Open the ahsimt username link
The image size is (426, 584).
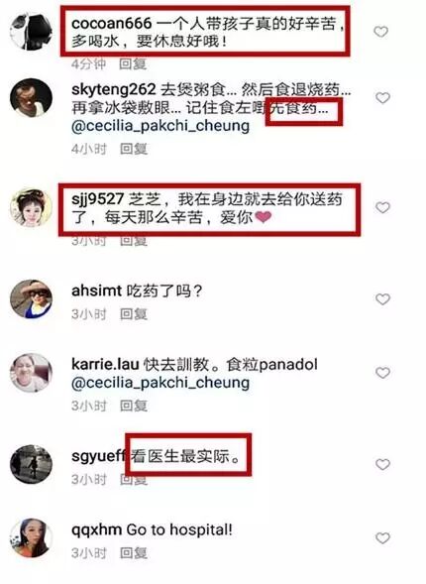(96, 291)
